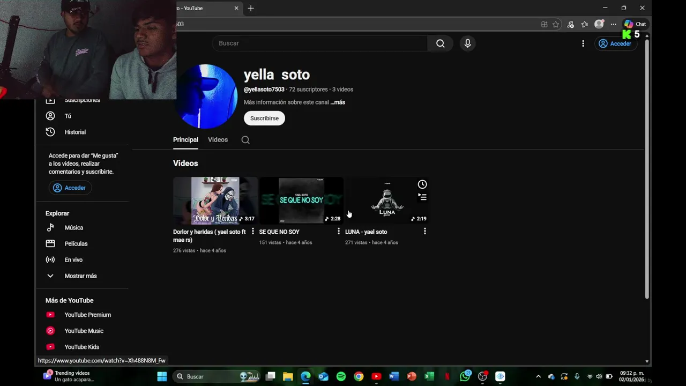Open Dorlor y heridas title link

[209, 236]
